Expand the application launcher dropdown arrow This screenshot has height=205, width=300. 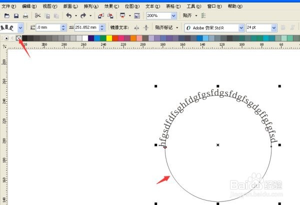130,16
